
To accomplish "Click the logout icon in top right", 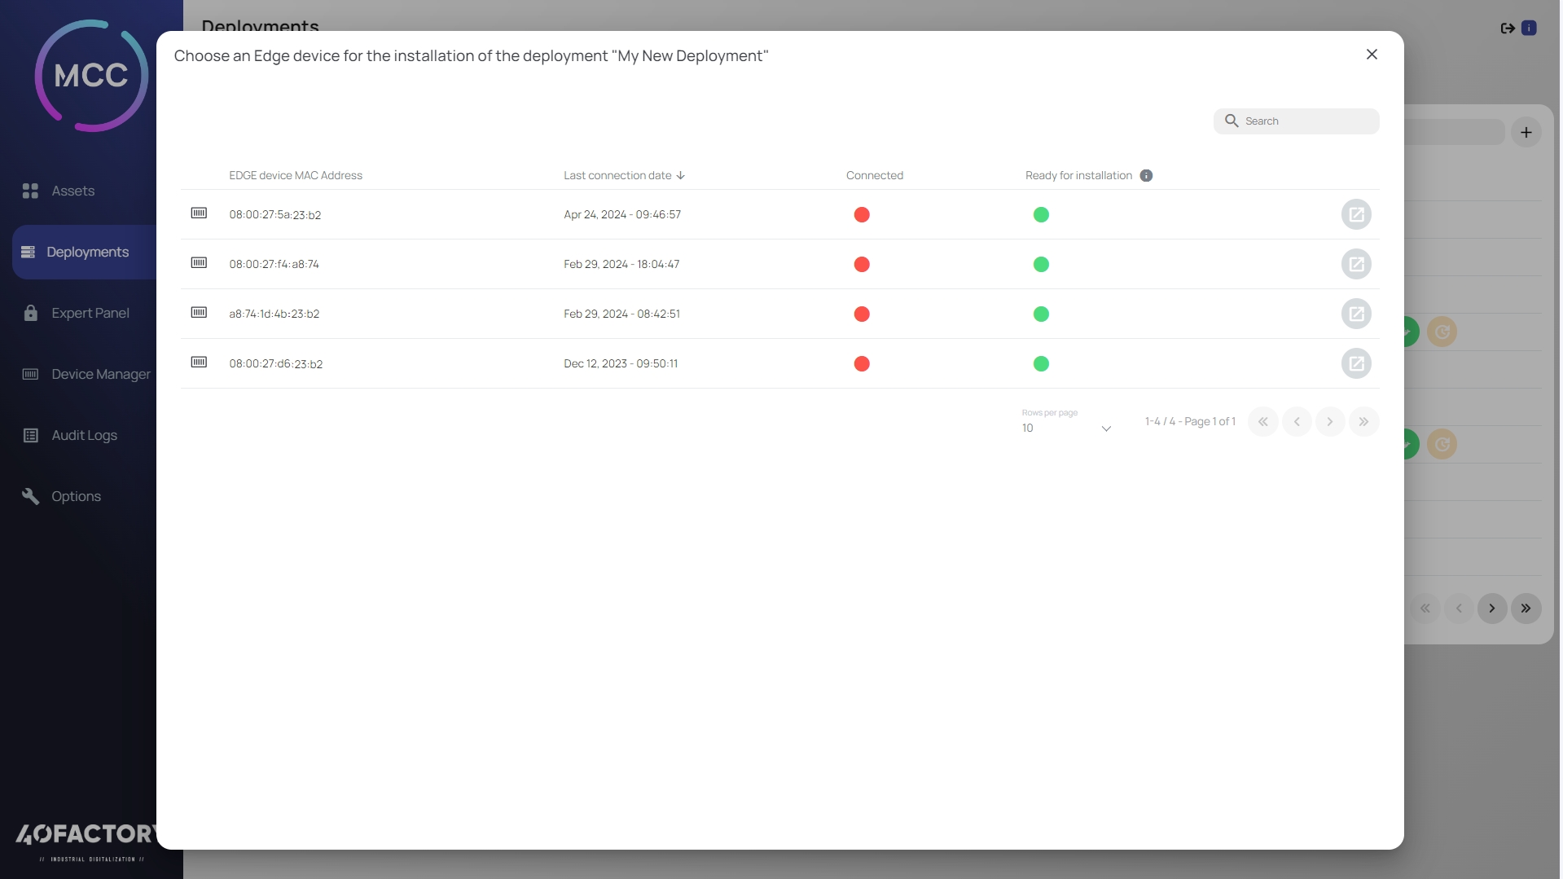I will [1507, 29].
